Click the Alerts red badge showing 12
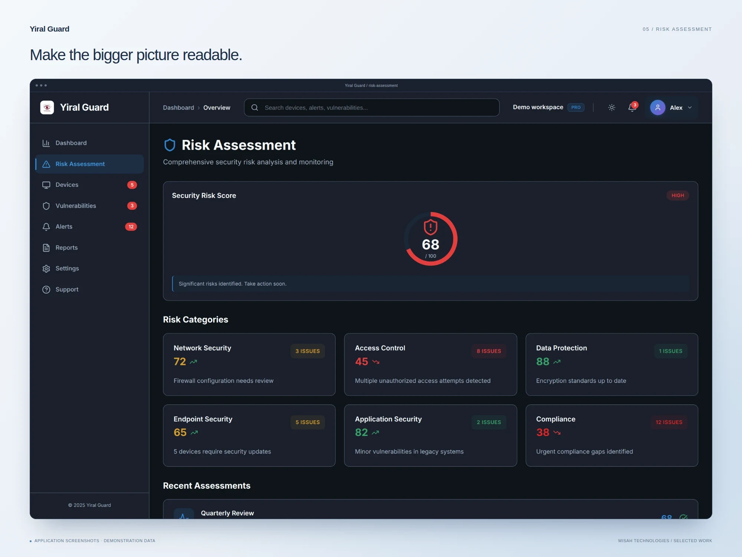Image resolution: width=742 pixels, height=557 pixels. 131,227
